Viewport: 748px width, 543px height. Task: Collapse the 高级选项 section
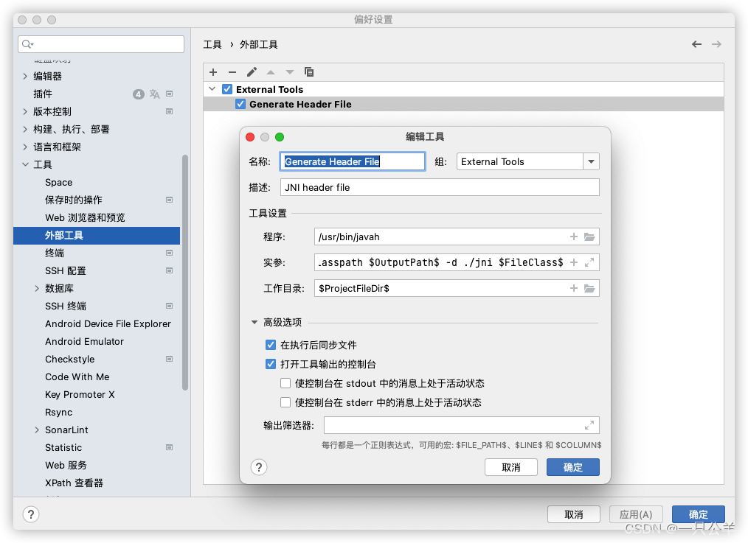point(254,321)
